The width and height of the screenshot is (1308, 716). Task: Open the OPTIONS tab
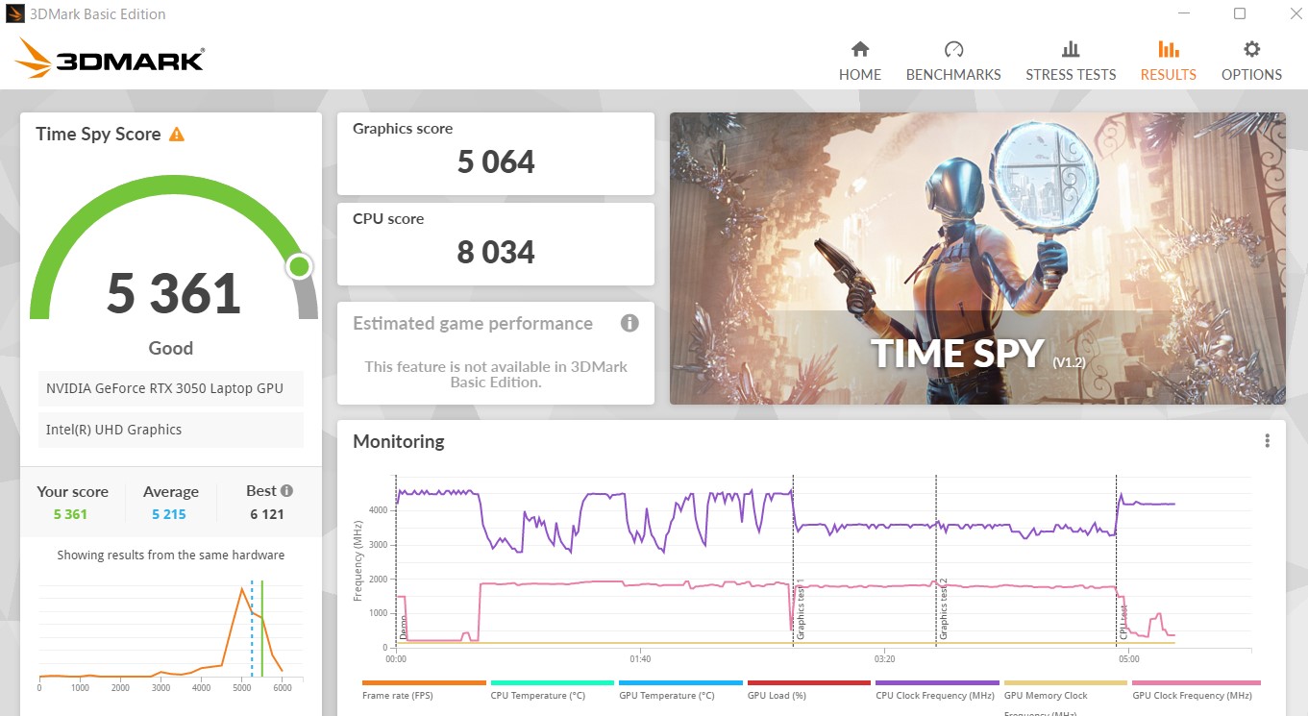coord(1251,62)
